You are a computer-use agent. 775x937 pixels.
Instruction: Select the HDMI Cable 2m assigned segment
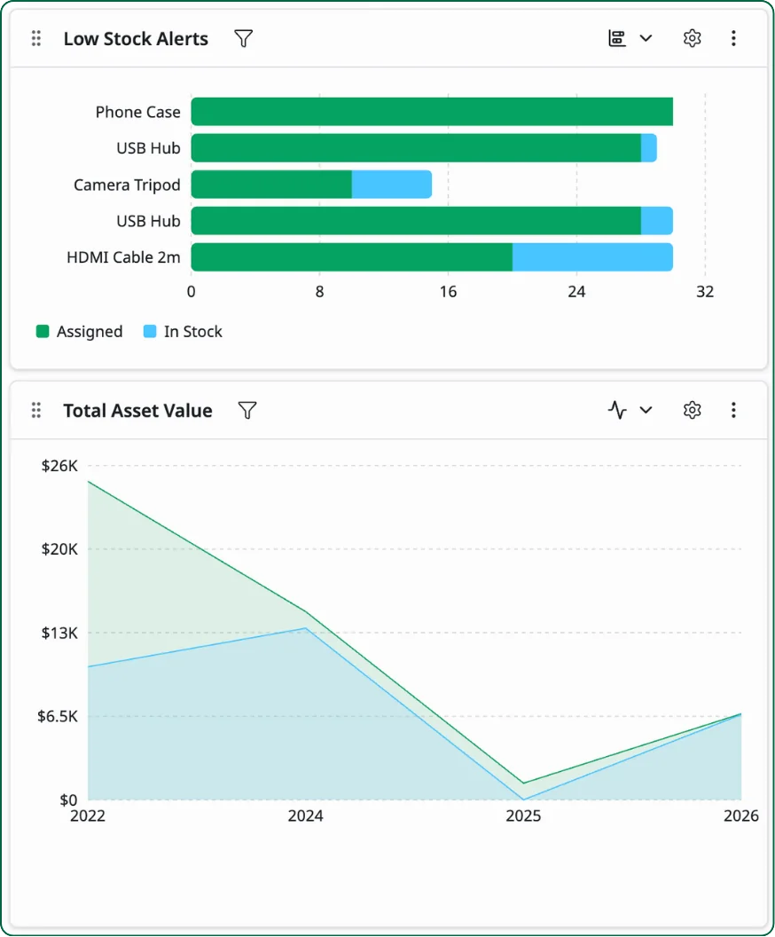(352, 257)
